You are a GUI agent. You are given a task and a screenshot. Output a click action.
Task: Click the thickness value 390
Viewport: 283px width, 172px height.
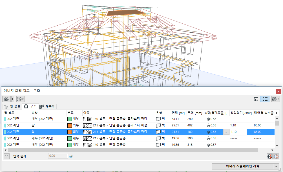(190, 138)
